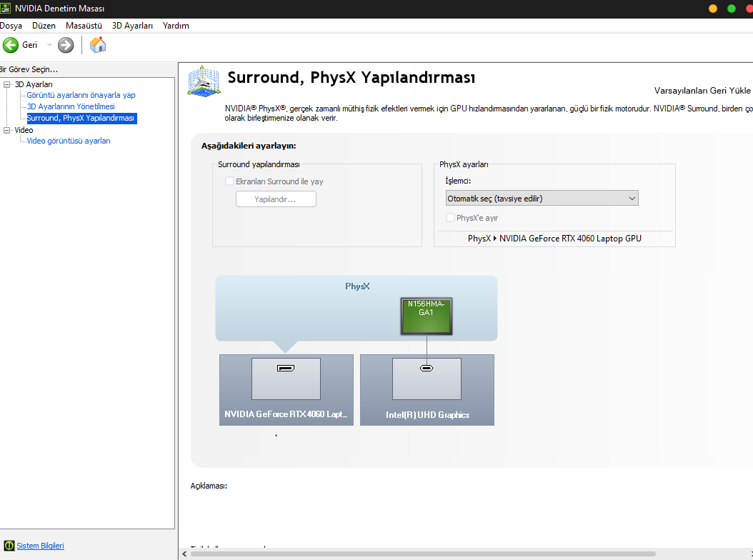The width and height of the screenshot is (753, 560).
Task: Open the Düzen menu
Action: click(44, 26)
